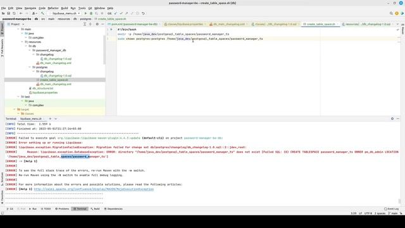
Task: Select db_structure.txt in project tree
Action: [42, 89]
